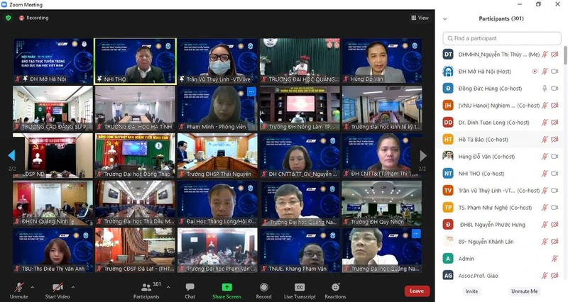Enable Live Transcript

click(x=300, y=291)
